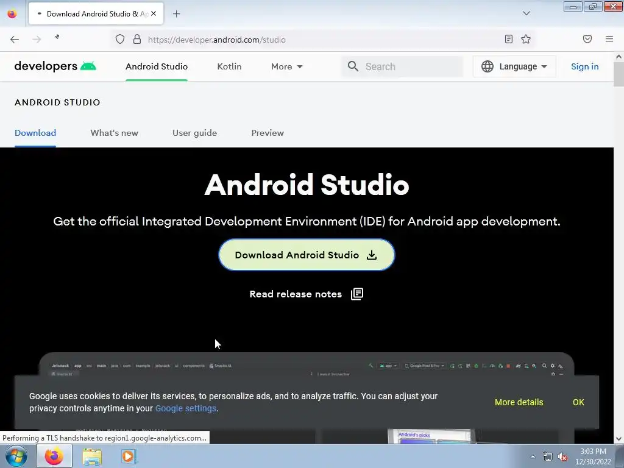
Task: Select the Download sub-tab
Action: [x=35, y=133]
